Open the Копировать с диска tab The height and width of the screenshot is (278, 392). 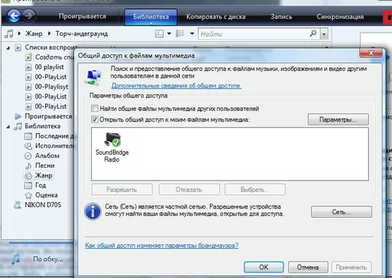coord(216,17)
